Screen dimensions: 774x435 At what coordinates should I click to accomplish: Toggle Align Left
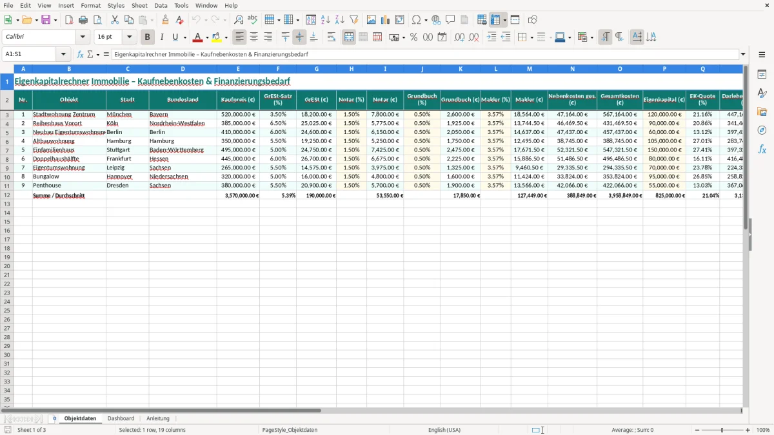(239, 37)
